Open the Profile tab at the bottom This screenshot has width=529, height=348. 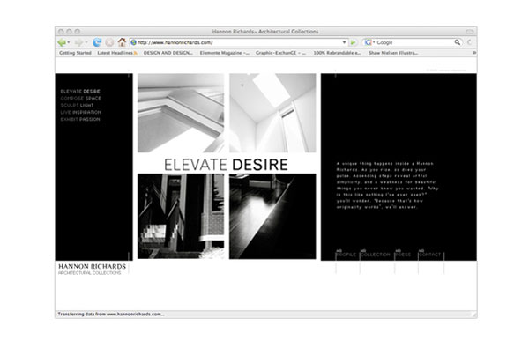pos(346,255)
